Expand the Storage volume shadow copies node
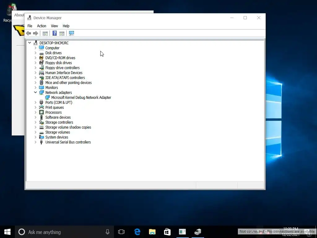 pyautogui.click(x=35, y=127)
